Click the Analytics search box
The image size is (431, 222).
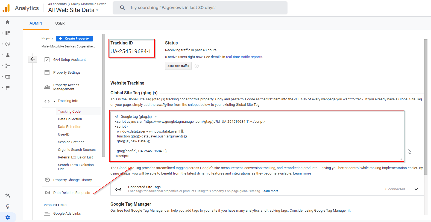(x=200, y=8)
